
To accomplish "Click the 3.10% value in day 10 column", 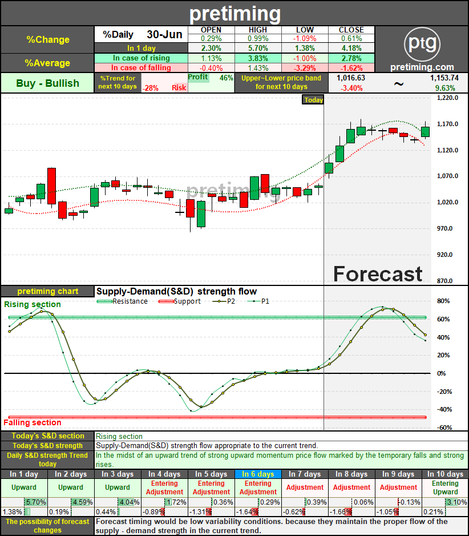I will tap(456, 502).
